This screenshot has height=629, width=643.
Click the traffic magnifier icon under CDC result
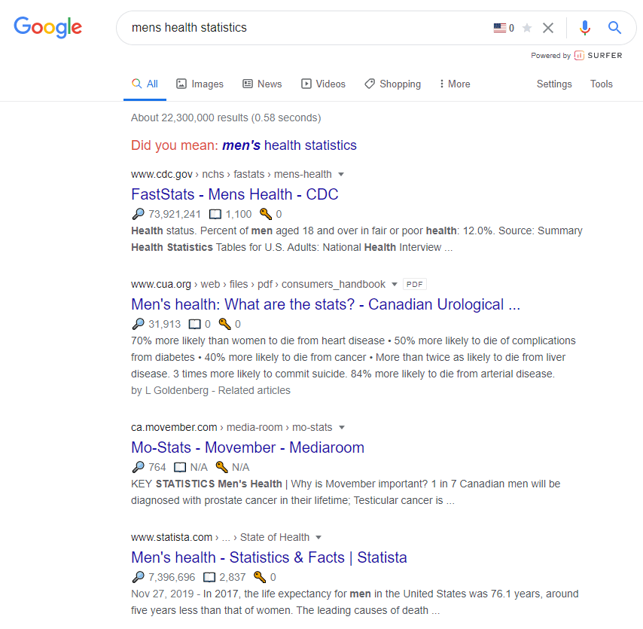click(x=139, y=214)
